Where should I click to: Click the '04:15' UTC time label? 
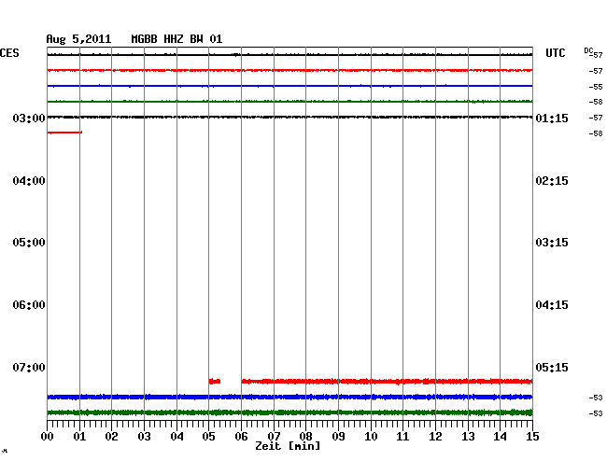552,305
